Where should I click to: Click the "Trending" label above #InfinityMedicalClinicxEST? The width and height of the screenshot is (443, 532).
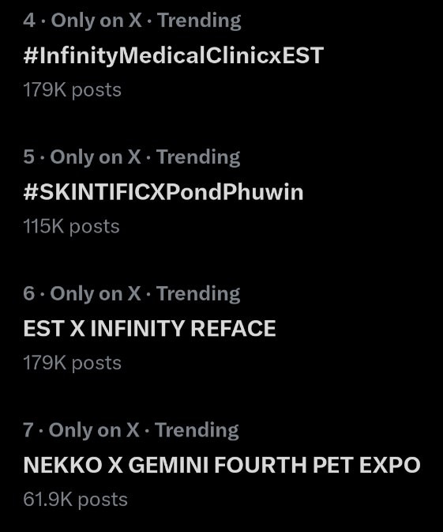(x=200, y=21)
